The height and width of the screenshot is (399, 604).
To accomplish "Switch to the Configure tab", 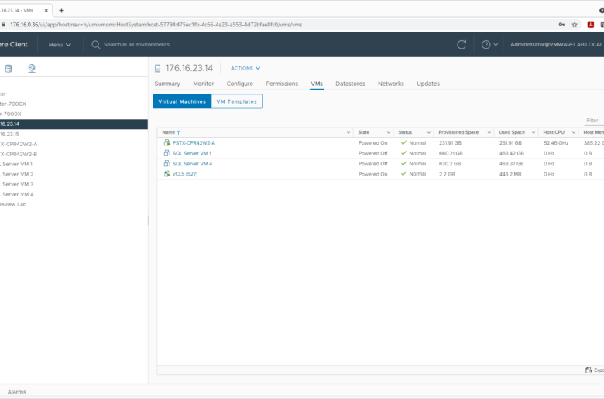I will 239,84.
